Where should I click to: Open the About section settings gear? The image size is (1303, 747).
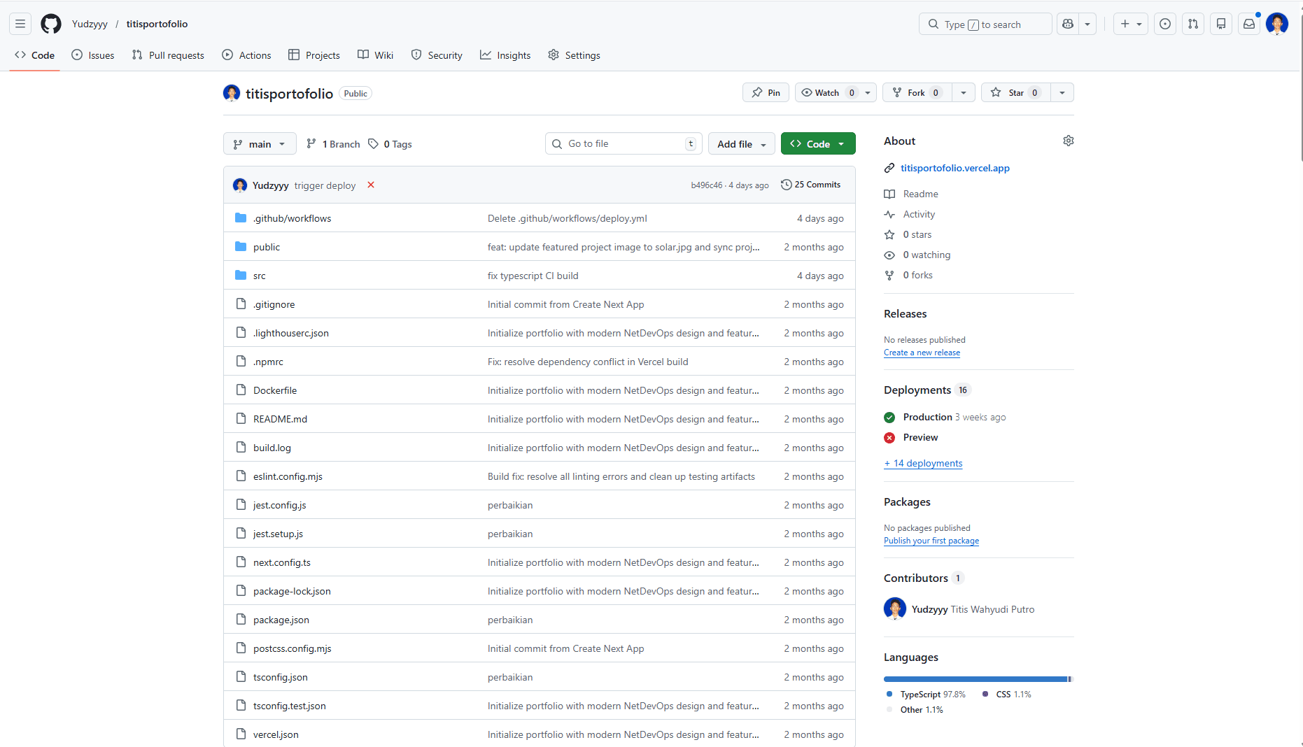pos(1068,141)
